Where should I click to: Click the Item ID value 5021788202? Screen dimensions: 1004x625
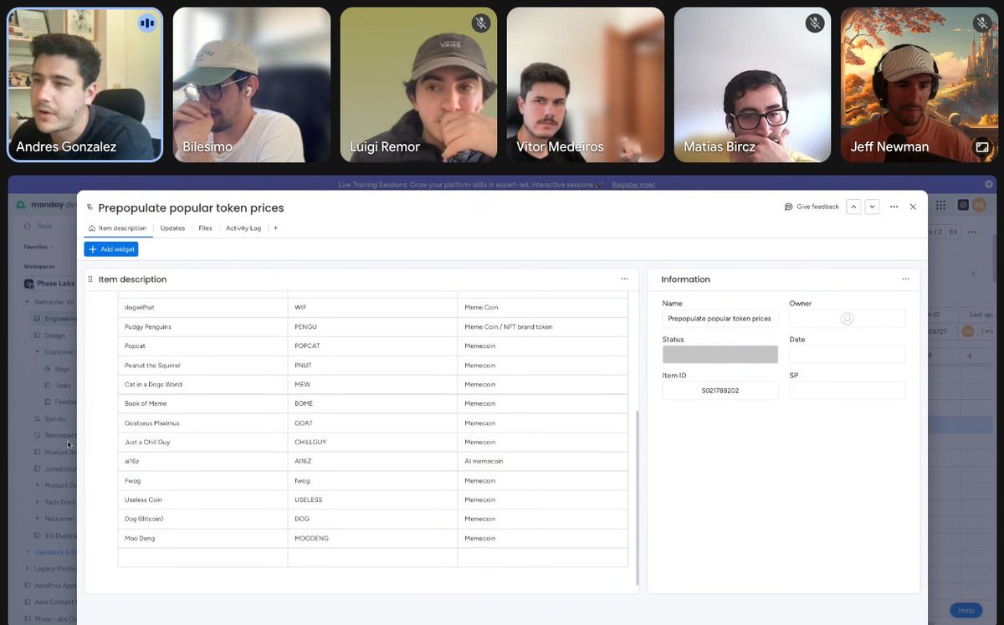pos(720,391)
